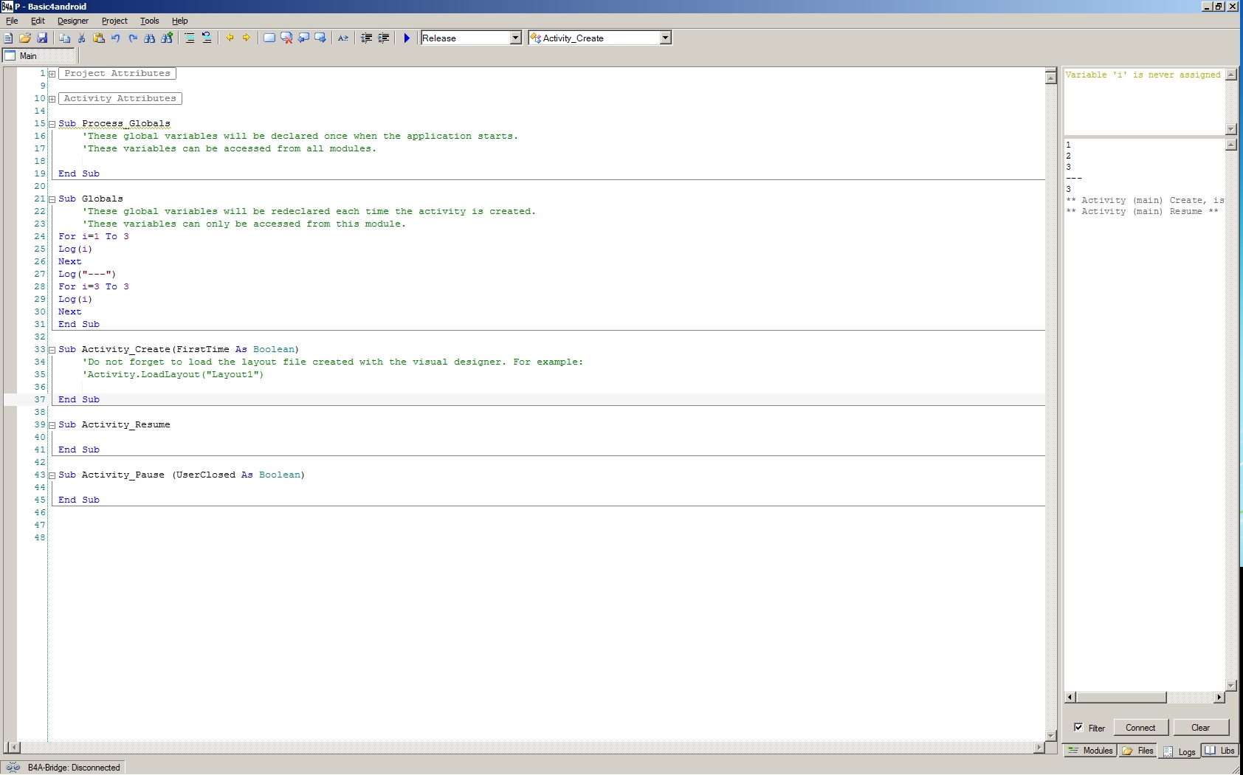Screen dimensions: 1243x775
Task: Switch to the Files tab
Action: (x=1137, y=751)
